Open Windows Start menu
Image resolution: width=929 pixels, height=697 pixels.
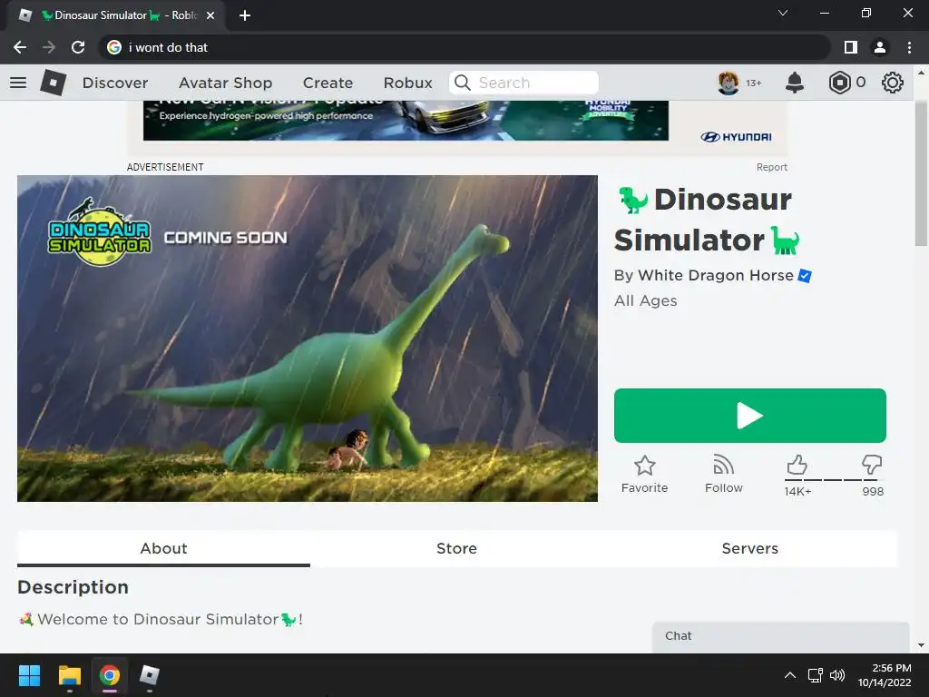tap(29, 675)
